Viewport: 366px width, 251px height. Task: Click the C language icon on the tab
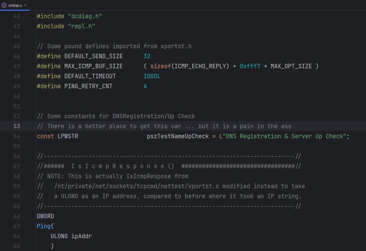(4, 5)
